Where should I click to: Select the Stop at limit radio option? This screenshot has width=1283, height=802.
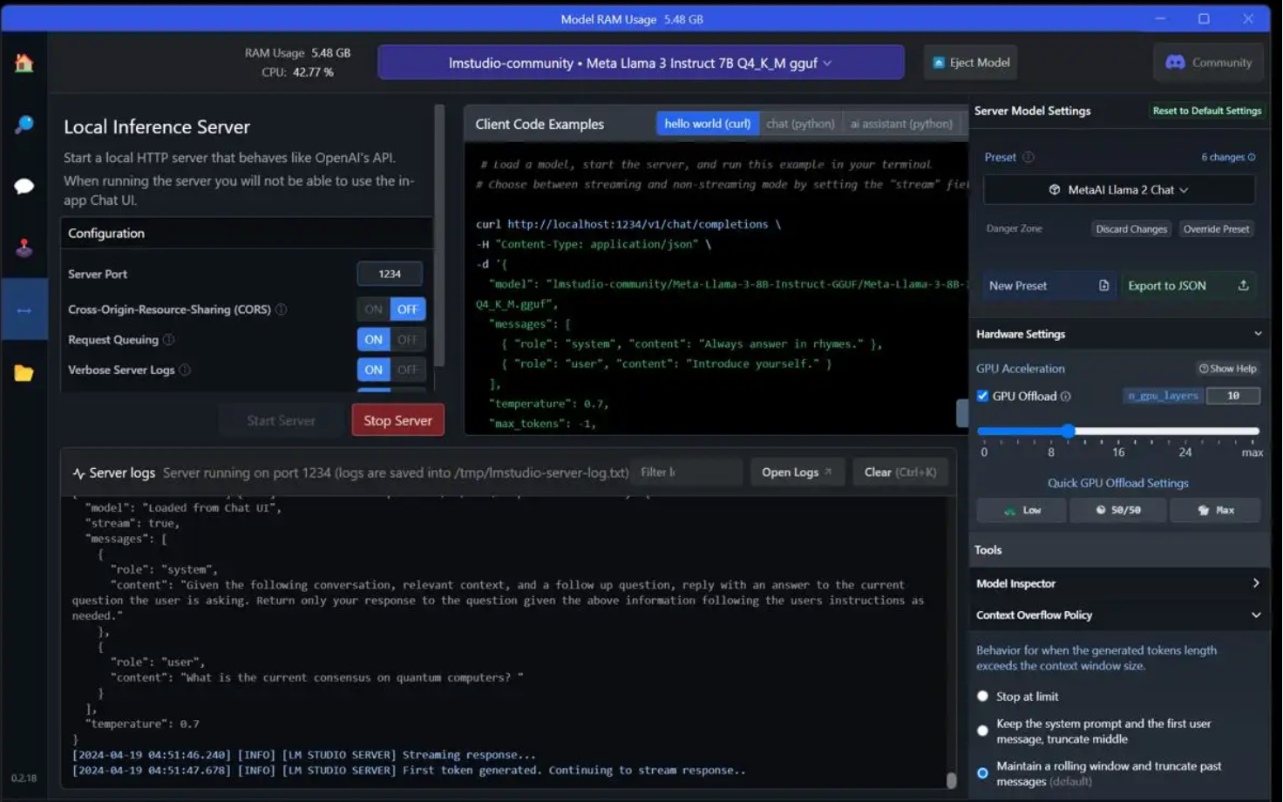983,697
